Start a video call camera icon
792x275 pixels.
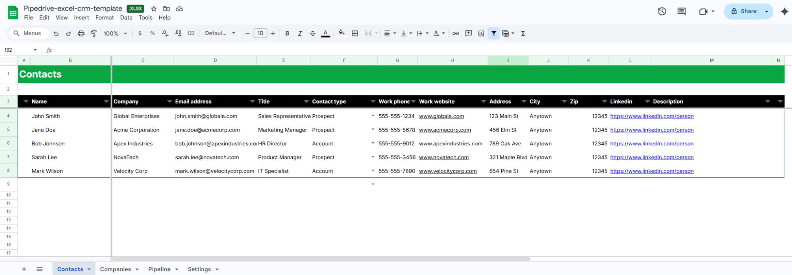click(x=703, y=11)
